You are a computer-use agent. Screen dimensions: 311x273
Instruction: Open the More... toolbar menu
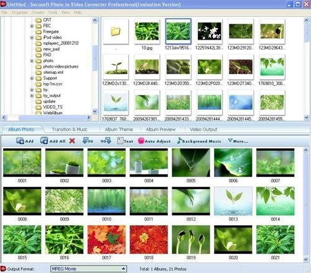point(238,141)
